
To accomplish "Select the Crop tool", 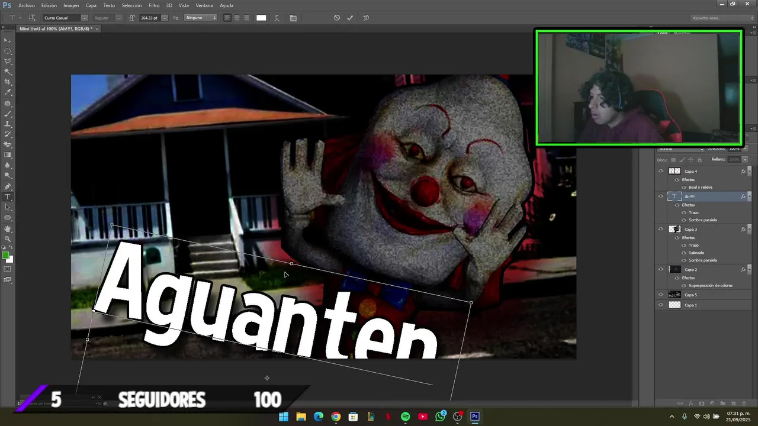I will point(8,82).
